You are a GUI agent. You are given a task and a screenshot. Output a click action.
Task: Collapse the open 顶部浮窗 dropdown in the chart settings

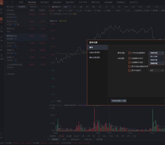pos(156,53)
